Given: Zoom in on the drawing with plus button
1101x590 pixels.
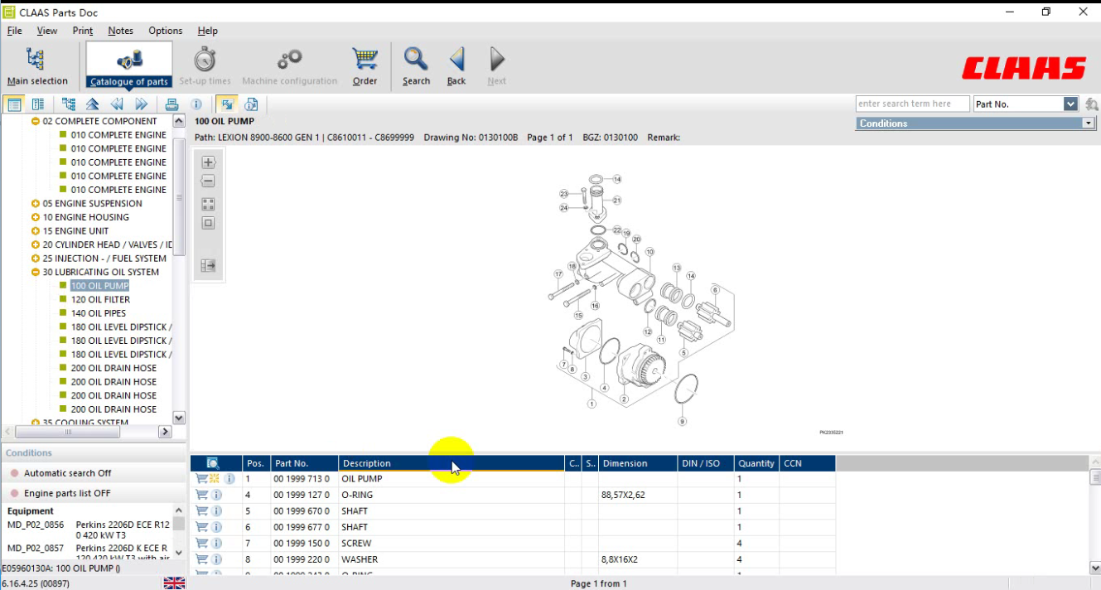Looking at the screenshot, I should pyautogui.click(x=208, y=162).
